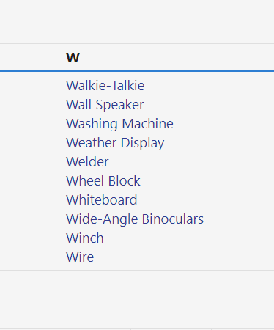Select the last item in the W list
274x330 pixels.
(x=80, y=257)
